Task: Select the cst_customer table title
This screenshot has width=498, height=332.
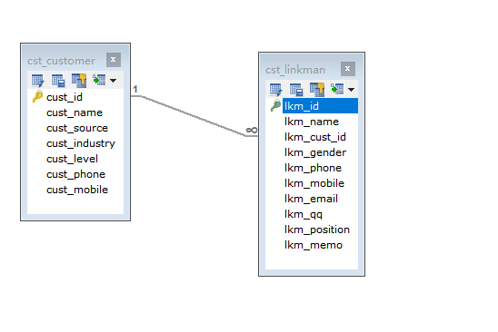Action: 61,61
